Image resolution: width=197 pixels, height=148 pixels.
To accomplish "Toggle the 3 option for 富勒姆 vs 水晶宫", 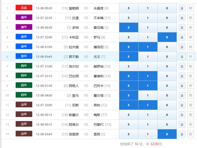I will (x=128, y=8).
